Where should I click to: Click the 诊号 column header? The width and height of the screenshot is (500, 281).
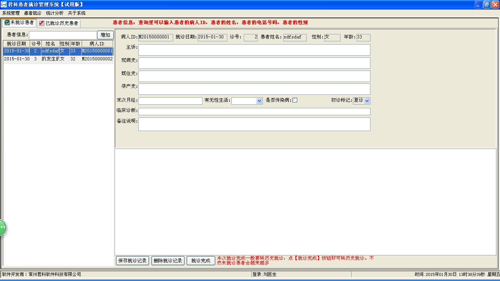pyautogui.click(x=36, y=44)
